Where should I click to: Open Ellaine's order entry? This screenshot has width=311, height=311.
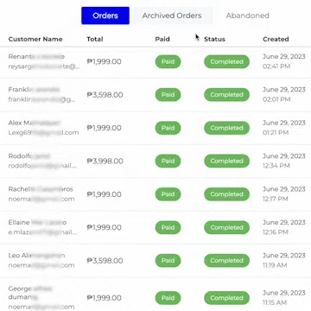(155, 227)
